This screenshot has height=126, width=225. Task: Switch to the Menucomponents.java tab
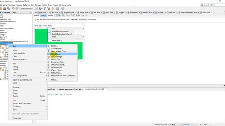pos(188,13)
